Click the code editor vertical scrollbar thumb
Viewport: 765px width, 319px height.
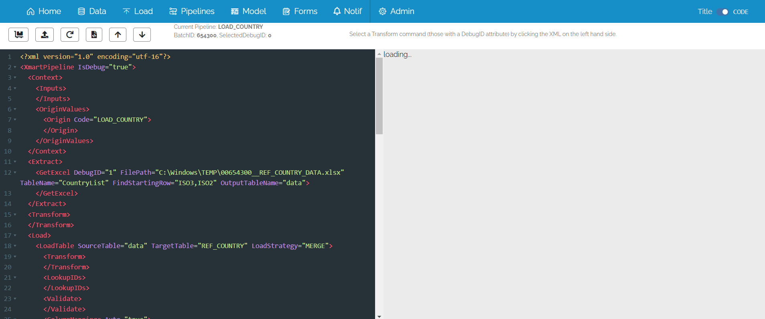[x=379, y=96]
